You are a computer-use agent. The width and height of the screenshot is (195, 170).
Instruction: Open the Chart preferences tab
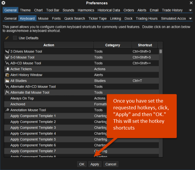click(39, 10)
